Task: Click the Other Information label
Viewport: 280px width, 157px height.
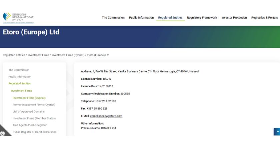Action: click(92, 123)
